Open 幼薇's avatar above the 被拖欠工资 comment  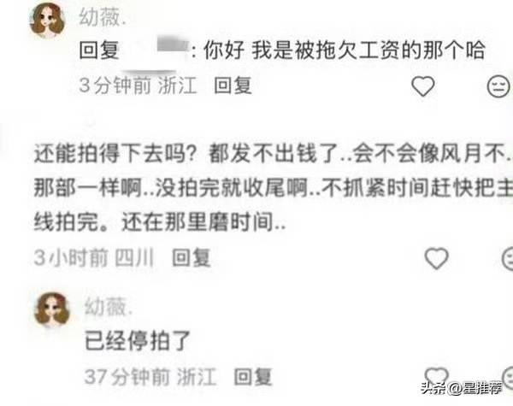47,20
